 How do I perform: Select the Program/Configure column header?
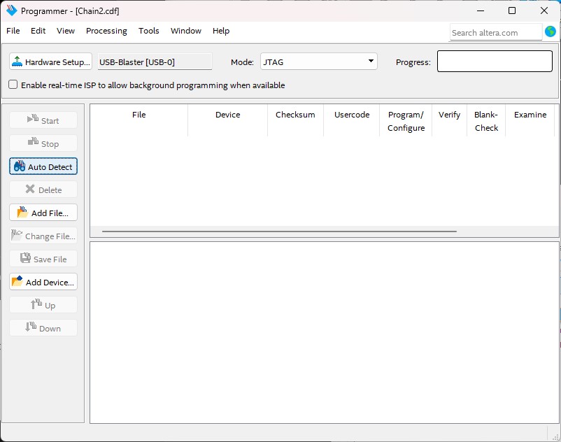(x=406, y=121)
